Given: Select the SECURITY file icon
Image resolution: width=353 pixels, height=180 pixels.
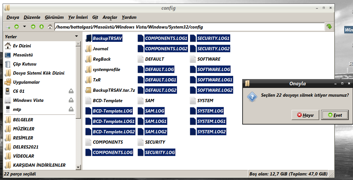Looking at the screenshot, I should click(141, 142).
